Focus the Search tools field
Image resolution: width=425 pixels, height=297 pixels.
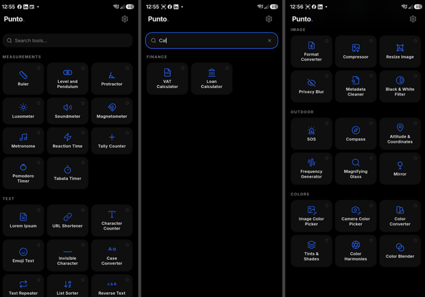[67, 40]
